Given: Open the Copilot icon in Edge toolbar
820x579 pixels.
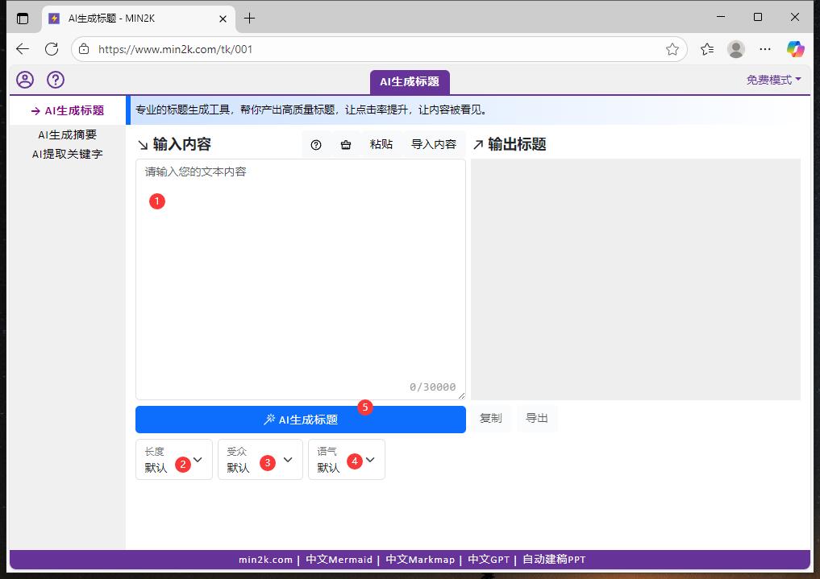Looking at the screenshot, I should pos(795,49).
